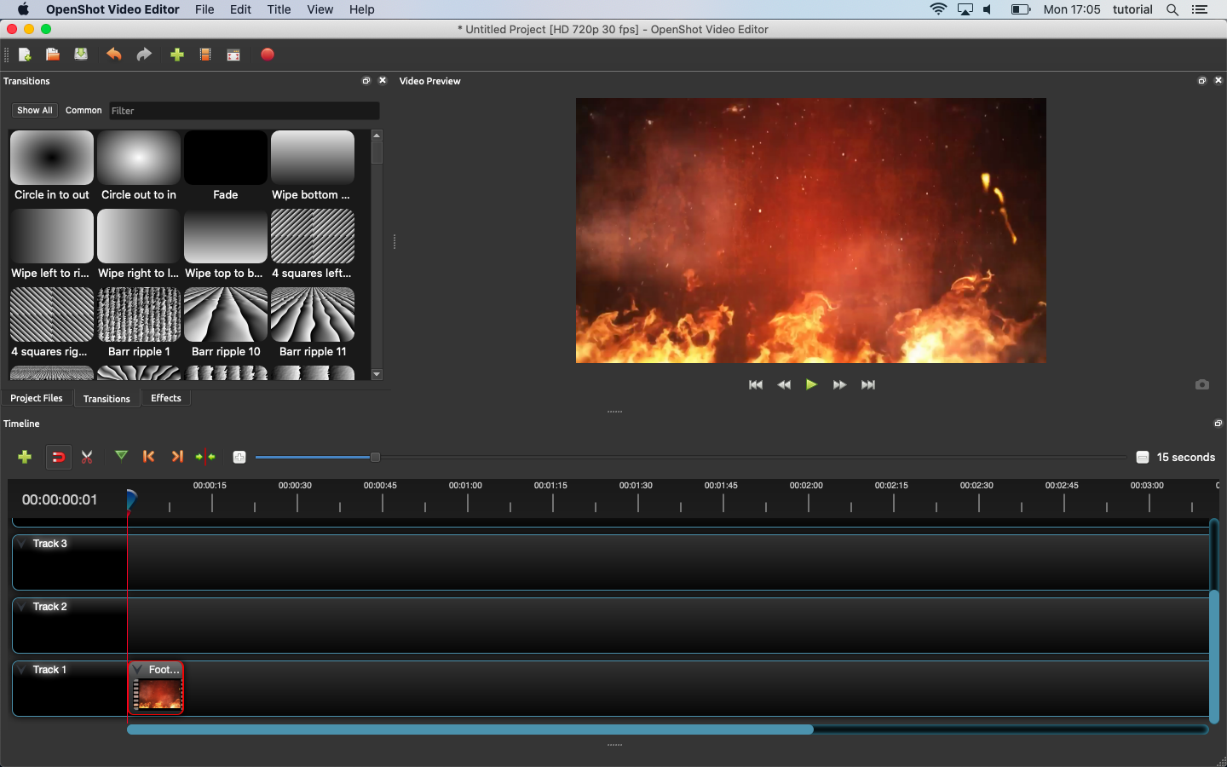This screenshot has height=767, width=1227.
Task: Click the green Add Marker icon
Action: (x=122, y=456)
